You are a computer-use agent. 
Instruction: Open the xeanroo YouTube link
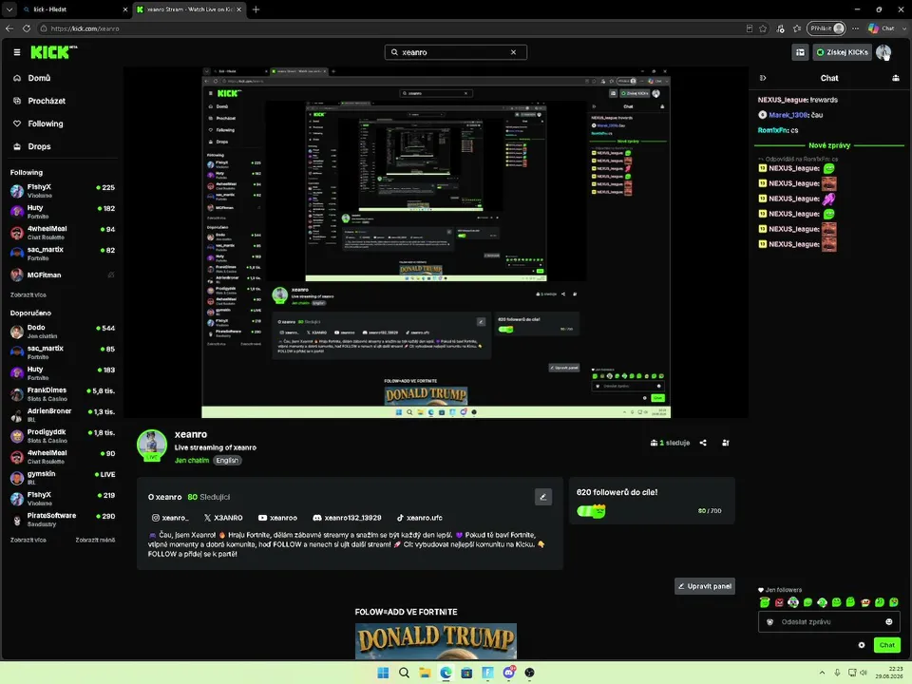tap(277, 518)
